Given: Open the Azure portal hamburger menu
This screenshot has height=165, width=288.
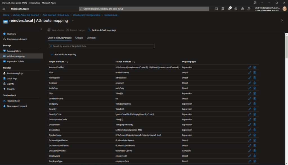Looking at the screenshot, I should pyautogui.click(x=4, y=9).
